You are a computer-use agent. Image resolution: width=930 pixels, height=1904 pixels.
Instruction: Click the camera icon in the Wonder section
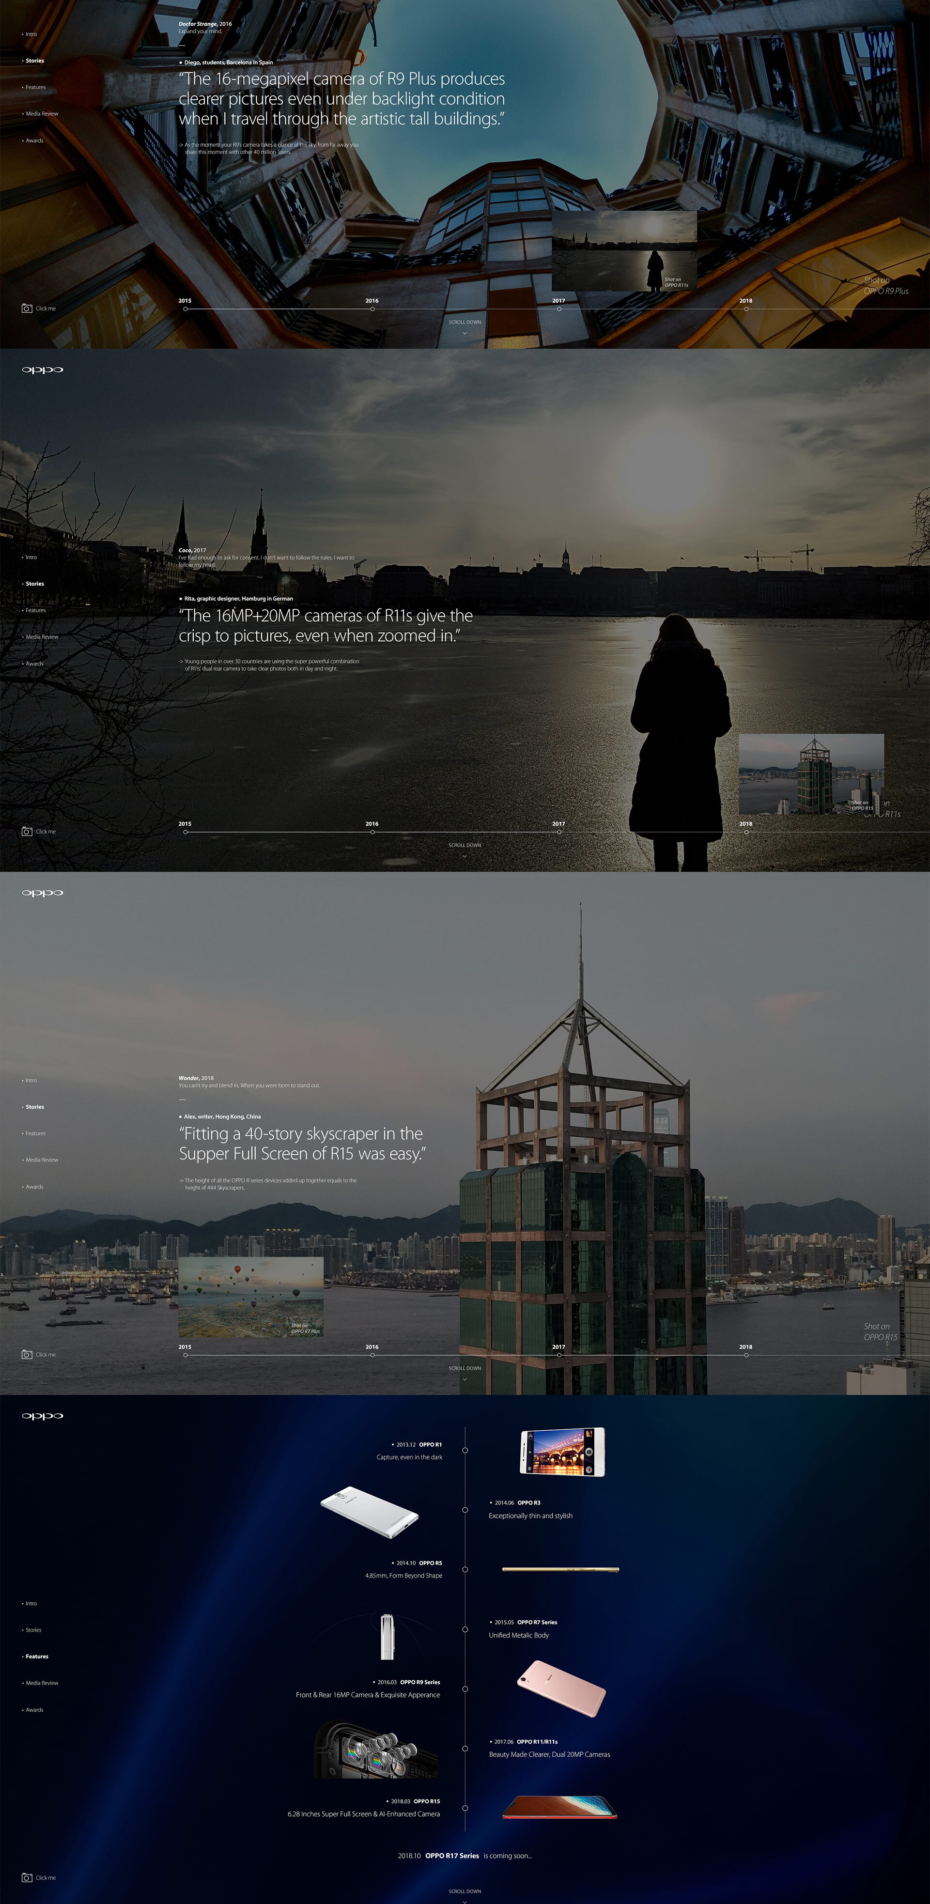coord(27,1355)
